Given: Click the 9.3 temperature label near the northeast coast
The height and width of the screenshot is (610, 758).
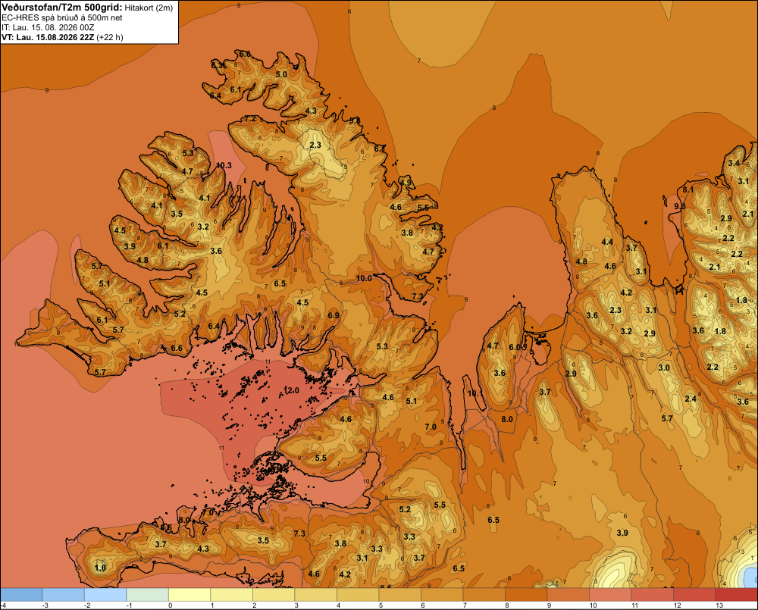Looking at the screenshot, I should (680, 206).
